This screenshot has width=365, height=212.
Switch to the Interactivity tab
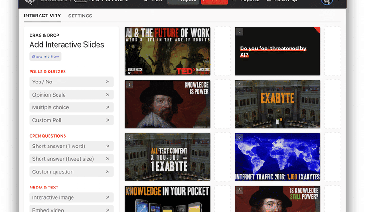tap(42, 16)
